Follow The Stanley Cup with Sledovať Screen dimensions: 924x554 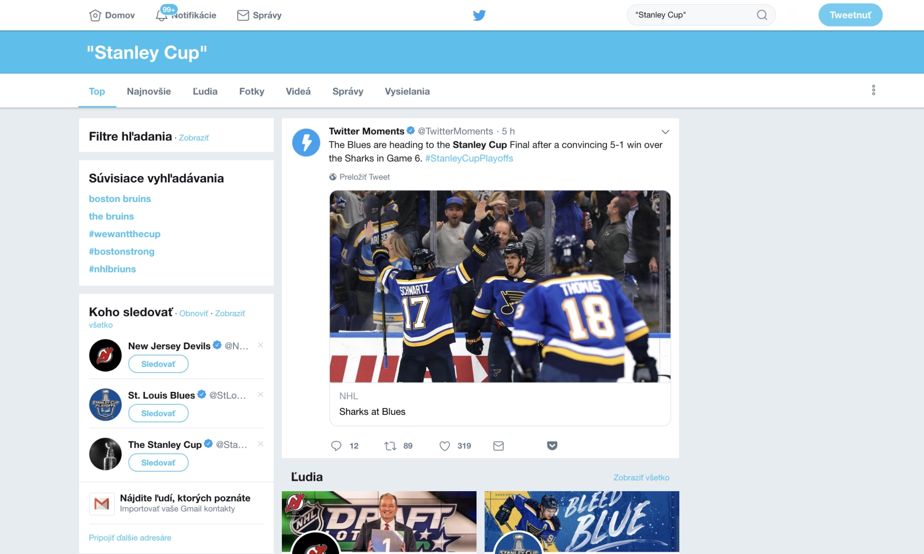coord(158,463)
